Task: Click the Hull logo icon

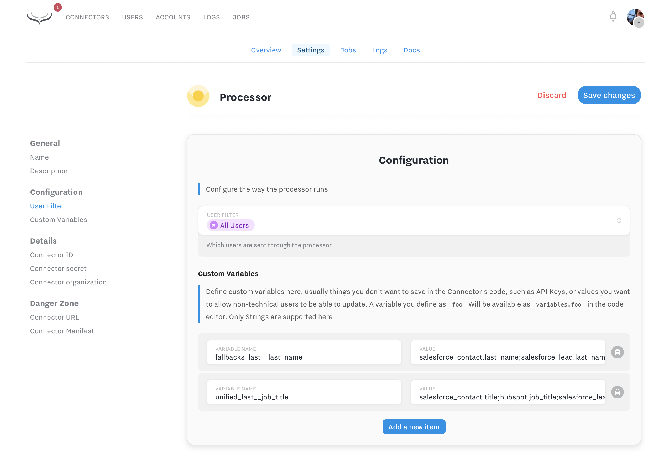Action: point(39,18)
